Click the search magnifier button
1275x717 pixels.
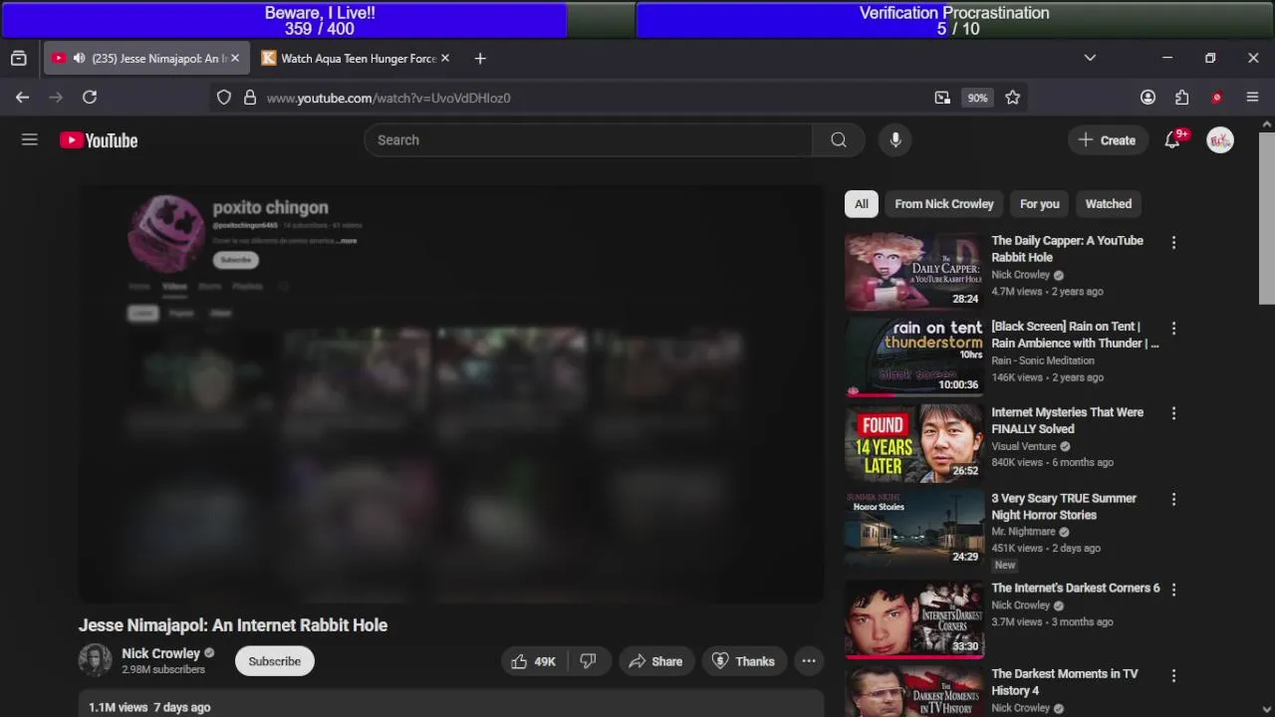(x=839, y=140)
